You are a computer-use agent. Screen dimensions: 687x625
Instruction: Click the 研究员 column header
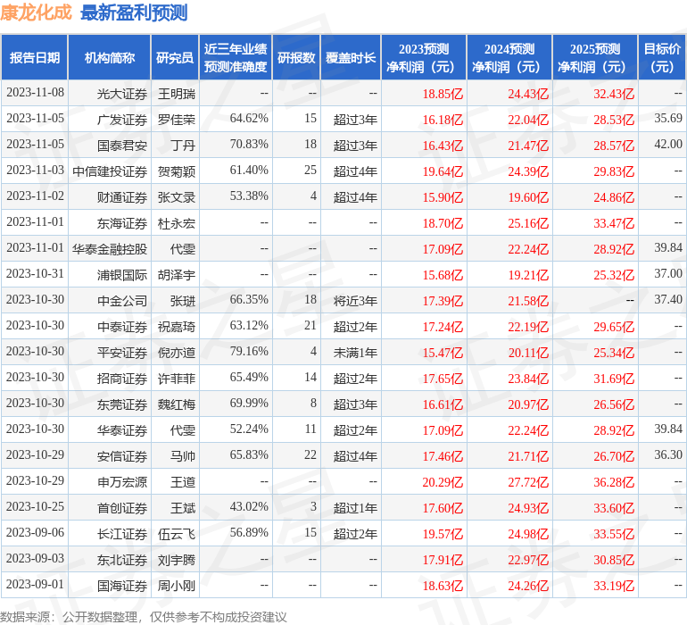click(175, 57)
